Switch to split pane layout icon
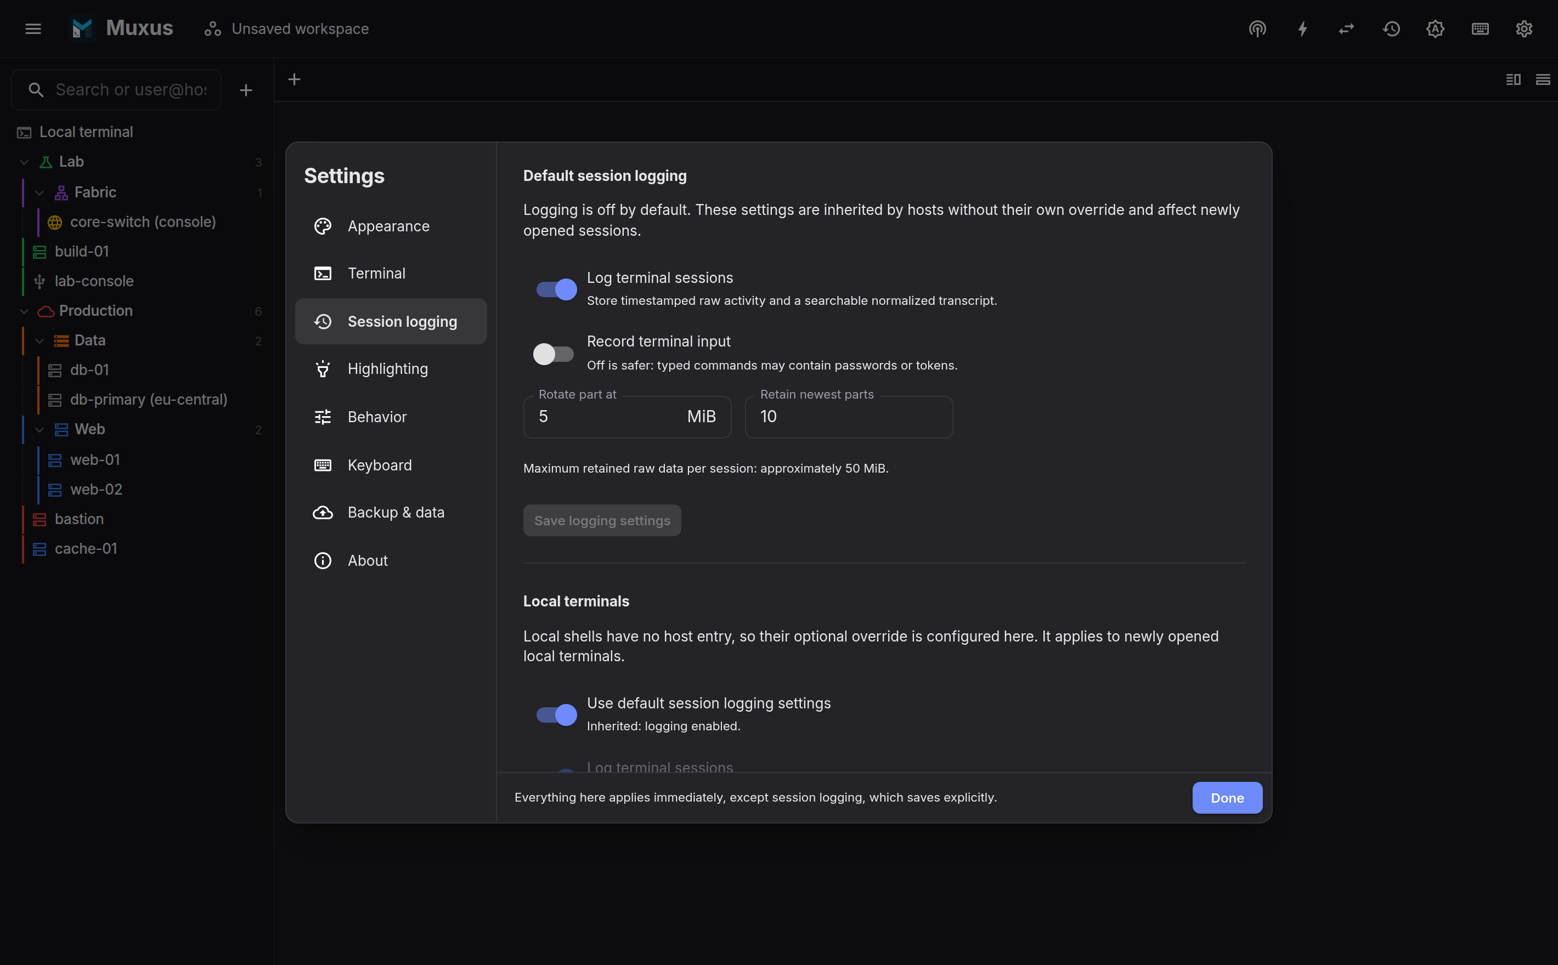The image size is (1558, 965). pos(1514,79)
